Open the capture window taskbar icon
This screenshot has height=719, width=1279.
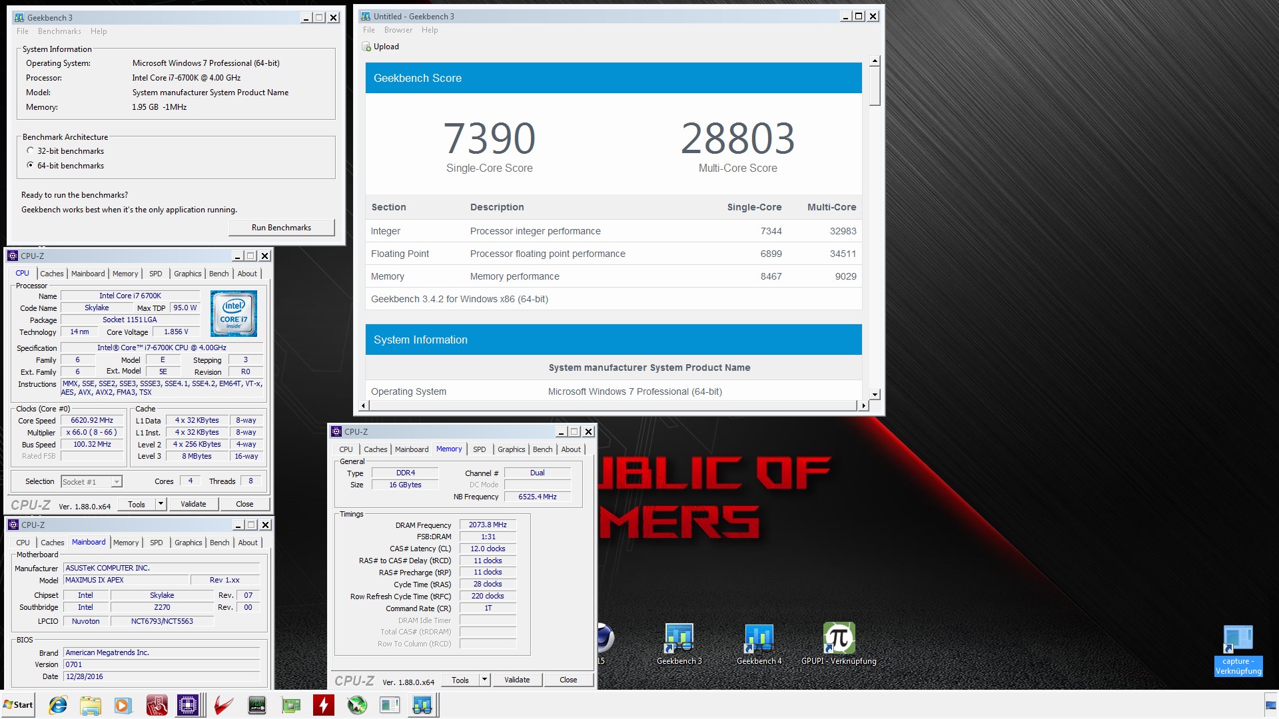tap(390, 705)
